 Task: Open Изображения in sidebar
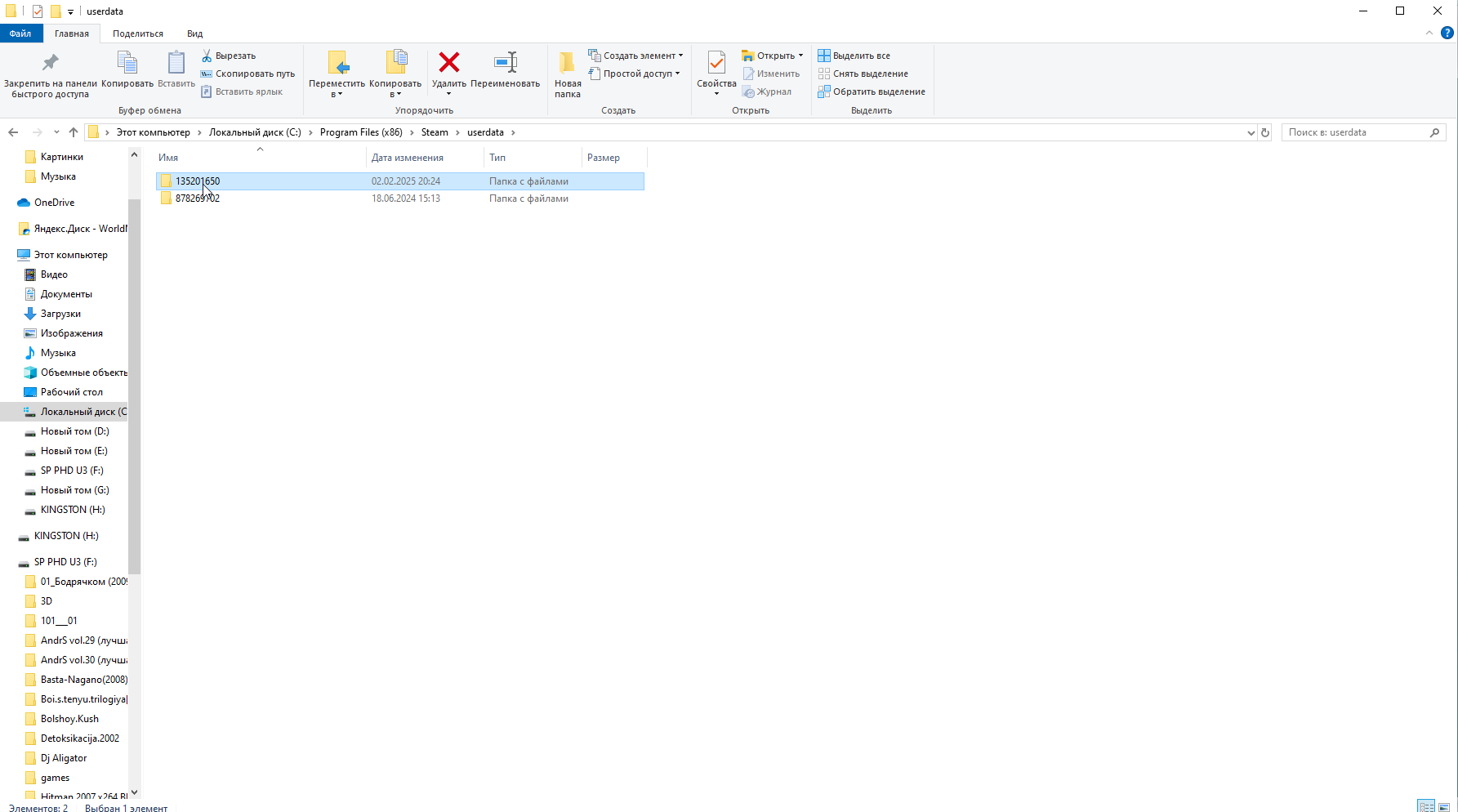pos(72,333)
